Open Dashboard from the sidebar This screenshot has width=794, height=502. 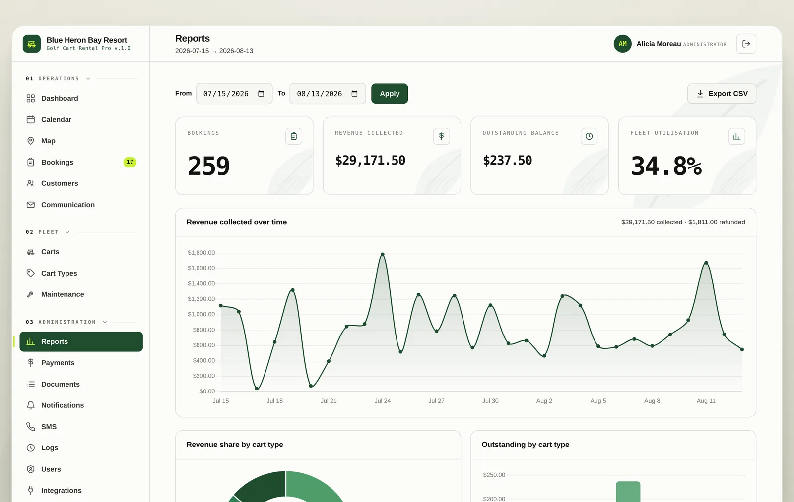(x=81, y=98)
